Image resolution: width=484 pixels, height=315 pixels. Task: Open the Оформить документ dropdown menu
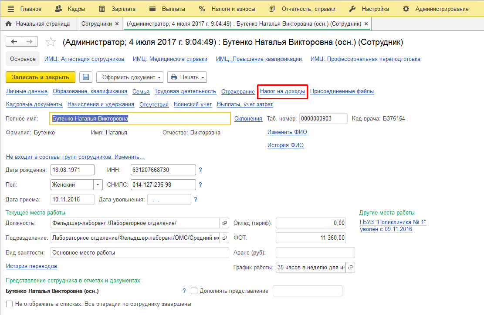130,77
